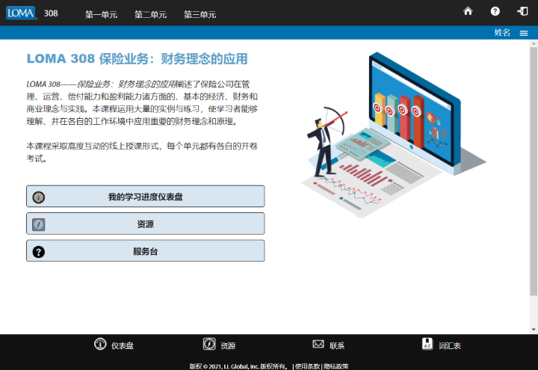Open 我的学习进度仪表盘 button
This screenshot has height=370, width=538.
pos(146,197)
